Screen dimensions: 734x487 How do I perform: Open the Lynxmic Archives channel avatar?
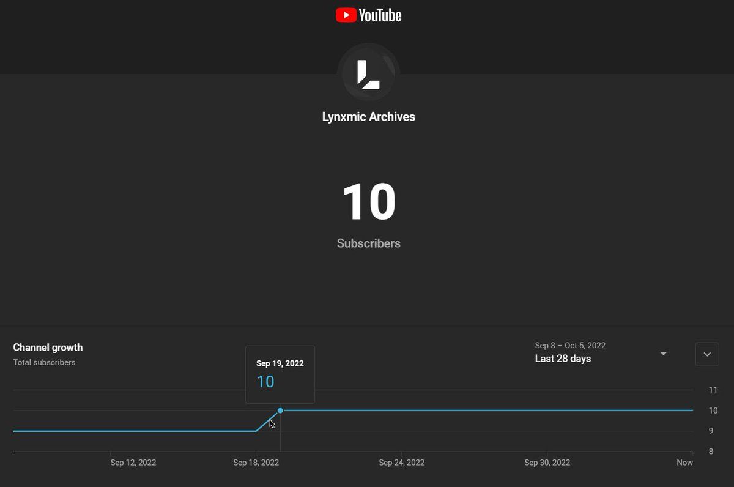(x=368, y=73)
